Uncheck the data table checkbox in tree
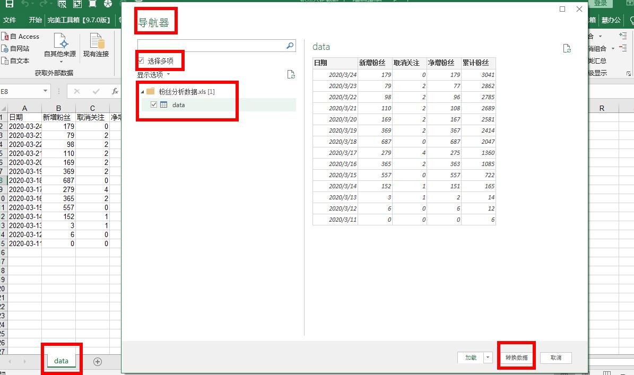 coord(154,104)
